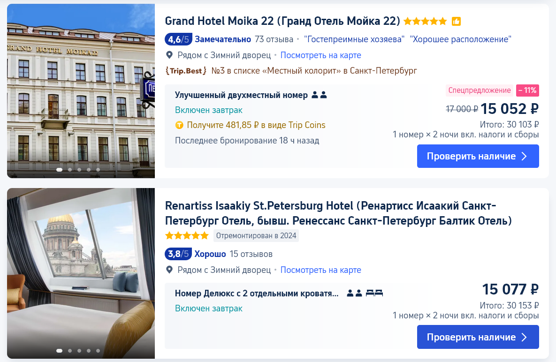Click the twin beds icon for Номер Делюкс
The image size is (556, 362).
click(374, 293)
